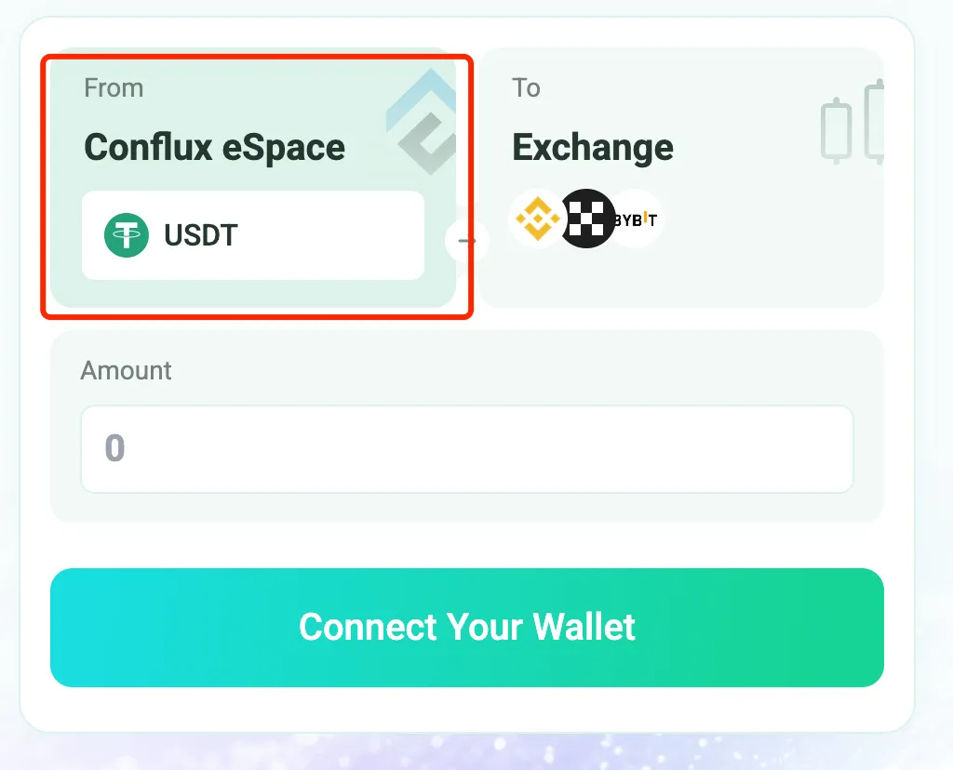Expand the From Conflux eSpace card
The height and width of the screenshot is (770, 953).
[x=253, y=178]
